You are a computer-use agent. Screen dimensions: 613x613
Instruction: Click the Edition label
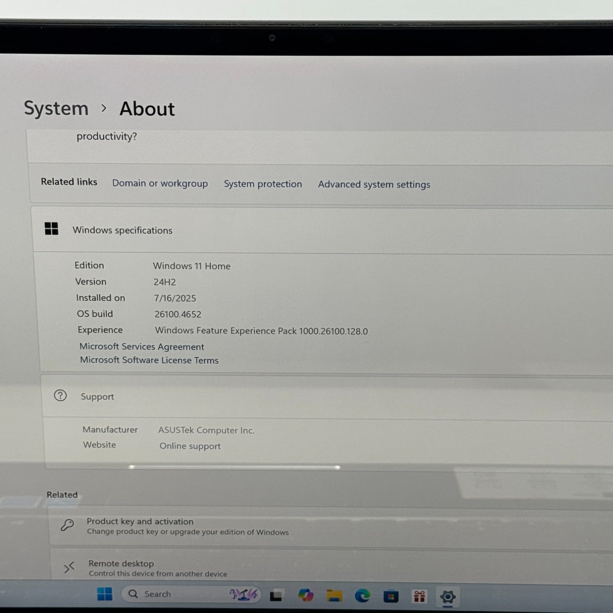[x=89, y=265]
